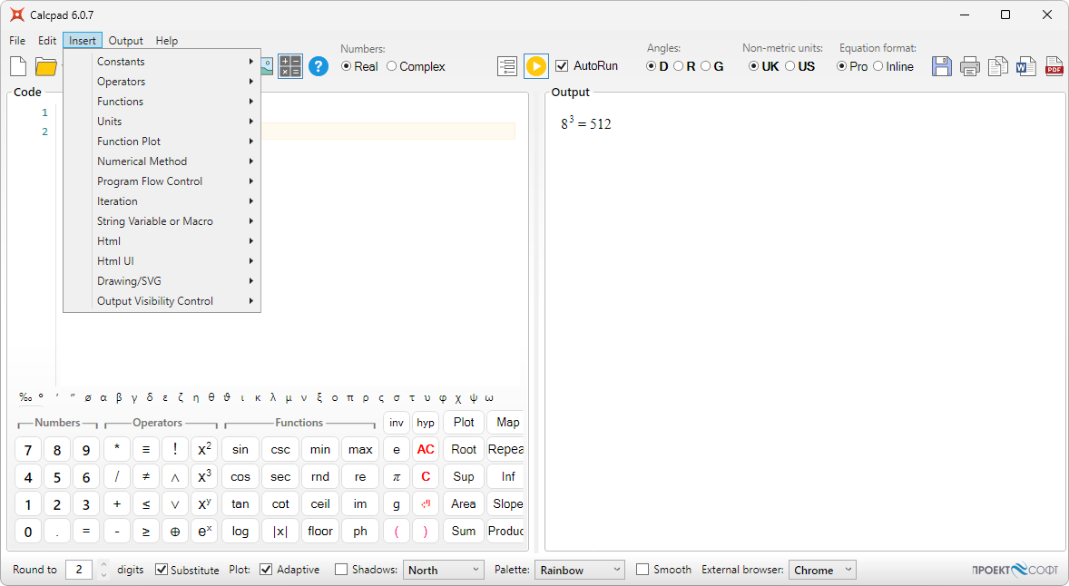
Task: Expand the Function Plot submenu
Action: (x=162, y=141)
